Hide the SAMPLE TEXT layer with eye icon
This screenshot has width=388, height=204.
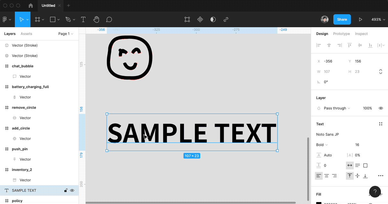(x=72, y=190)
